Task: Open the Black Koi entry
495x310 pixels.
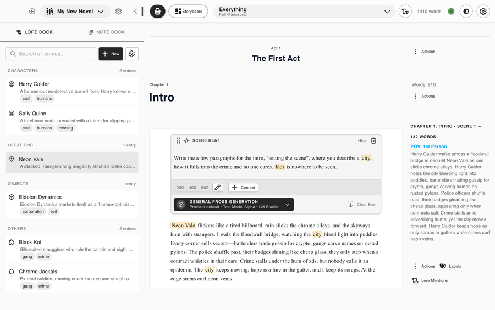Action: (72, 249)
